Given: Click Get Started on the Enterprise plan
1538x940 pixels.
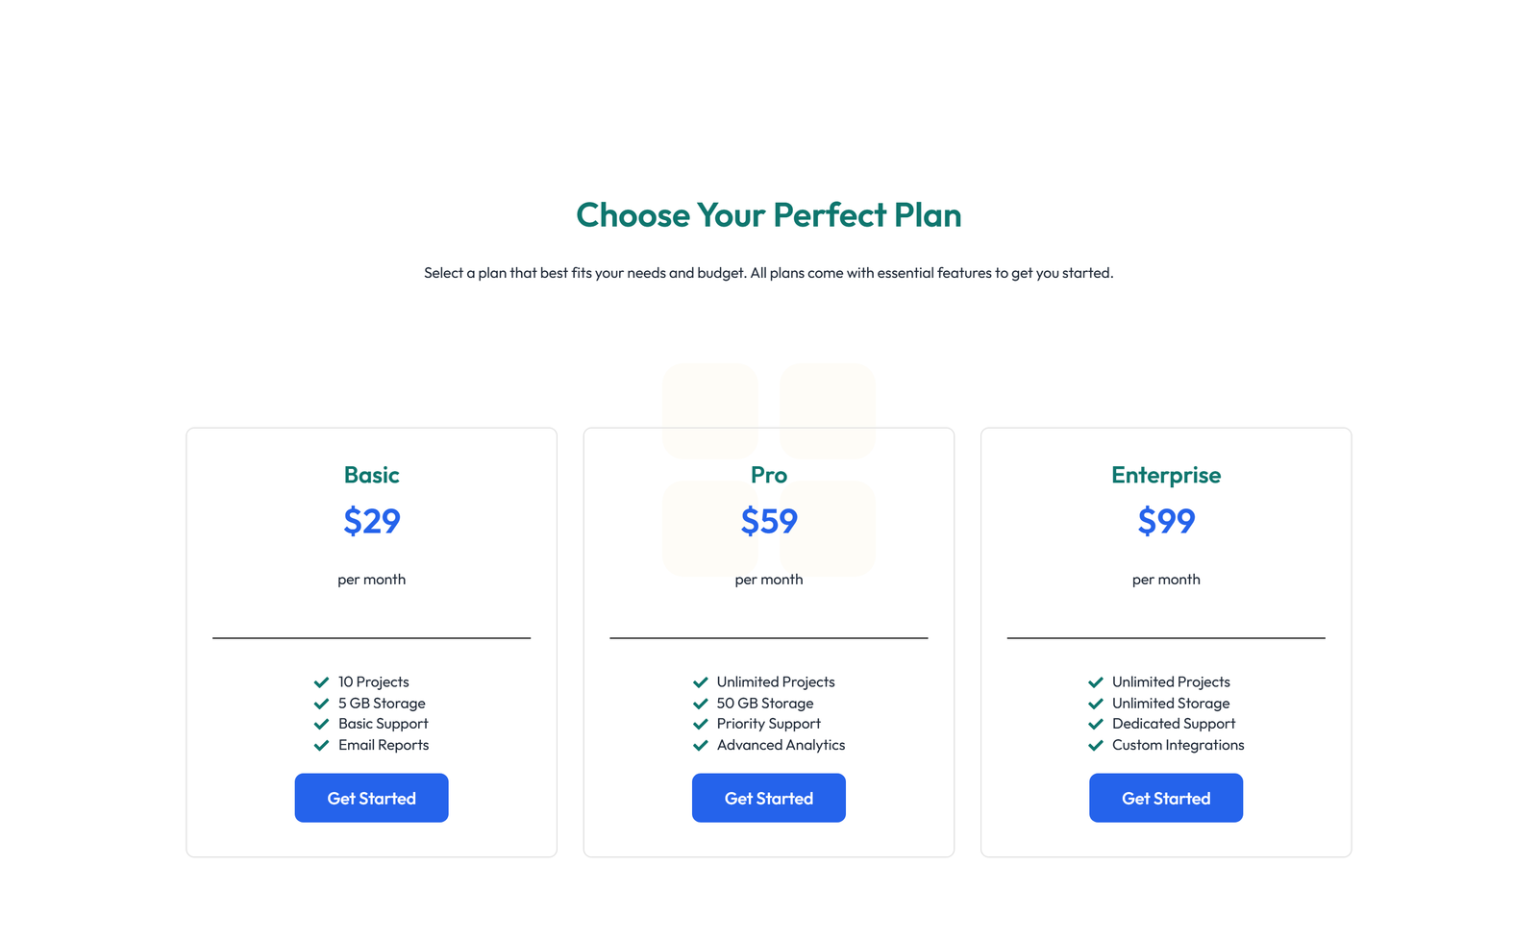Looking at the screenshot, I should (1165, 797).
